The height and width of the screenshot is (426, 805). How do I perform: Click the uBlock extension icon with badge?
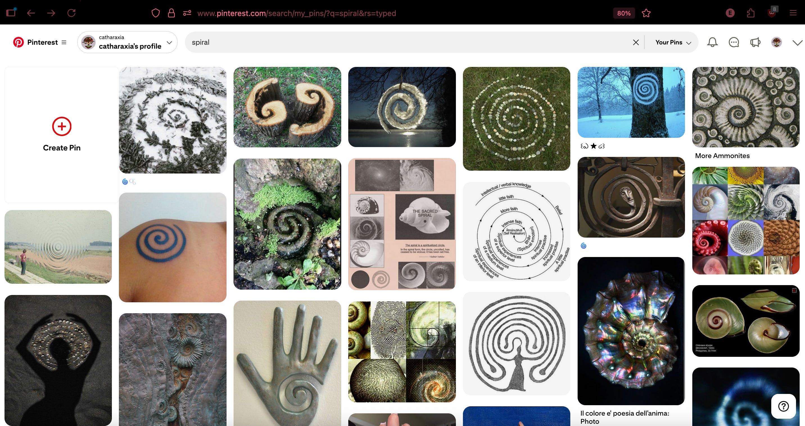pos(772,12)
